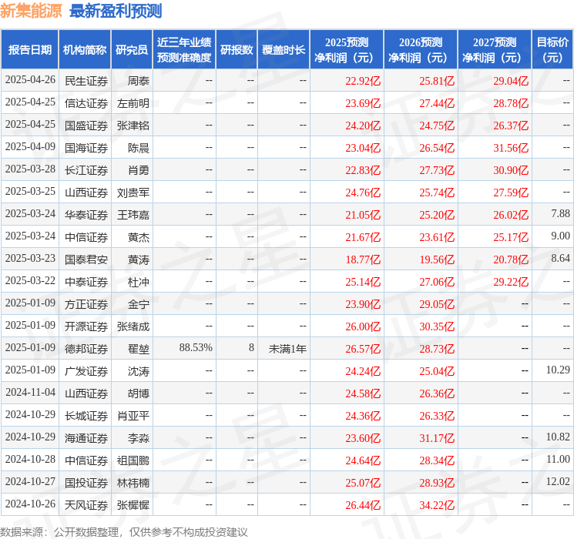
Task: Select target price 10.29
Action: [x=558, y=370]
